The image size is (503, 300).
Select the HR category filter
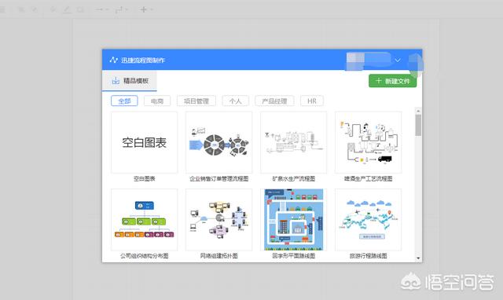[312, 101]
